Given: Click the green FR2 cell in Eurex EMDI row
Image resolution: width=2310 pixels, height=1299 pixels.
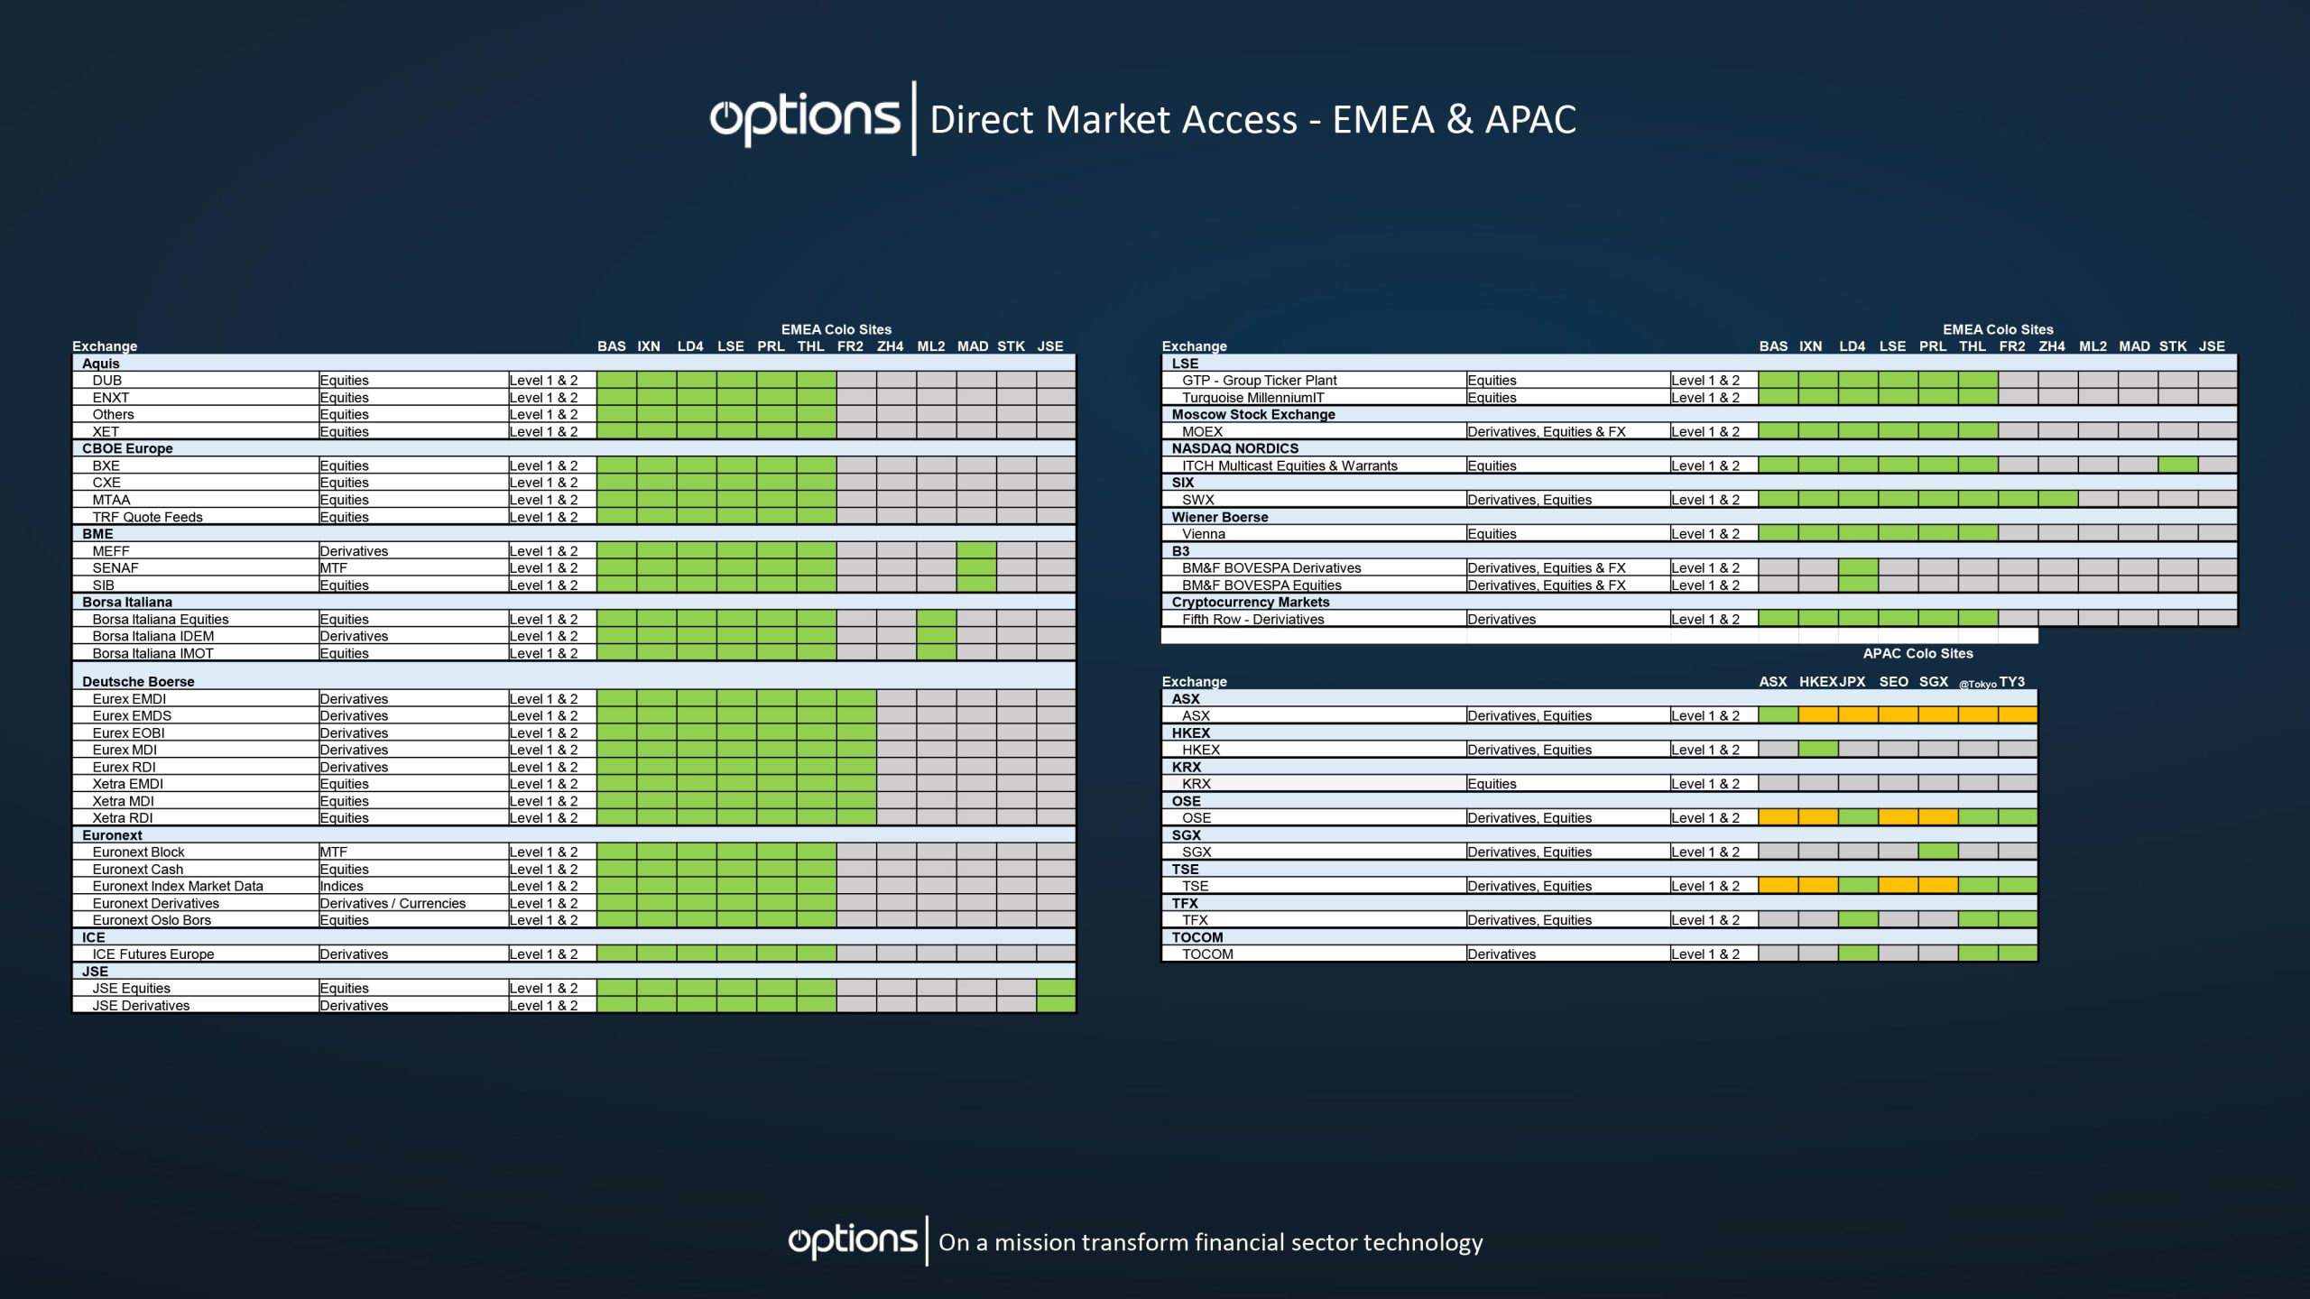Looking at the screenshot, I should [856, 699].
